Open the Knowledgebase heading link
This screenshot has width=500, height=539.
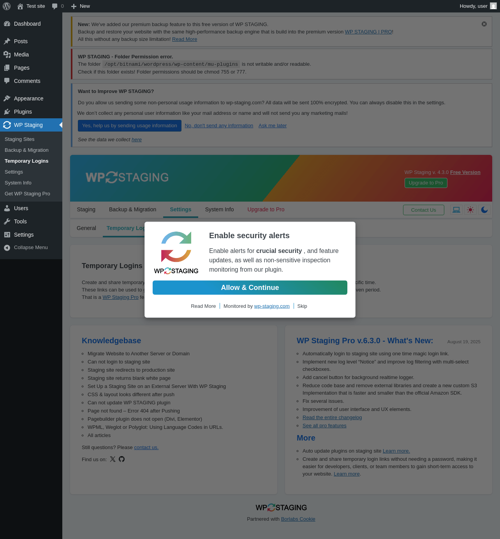[x=111, y=341]
